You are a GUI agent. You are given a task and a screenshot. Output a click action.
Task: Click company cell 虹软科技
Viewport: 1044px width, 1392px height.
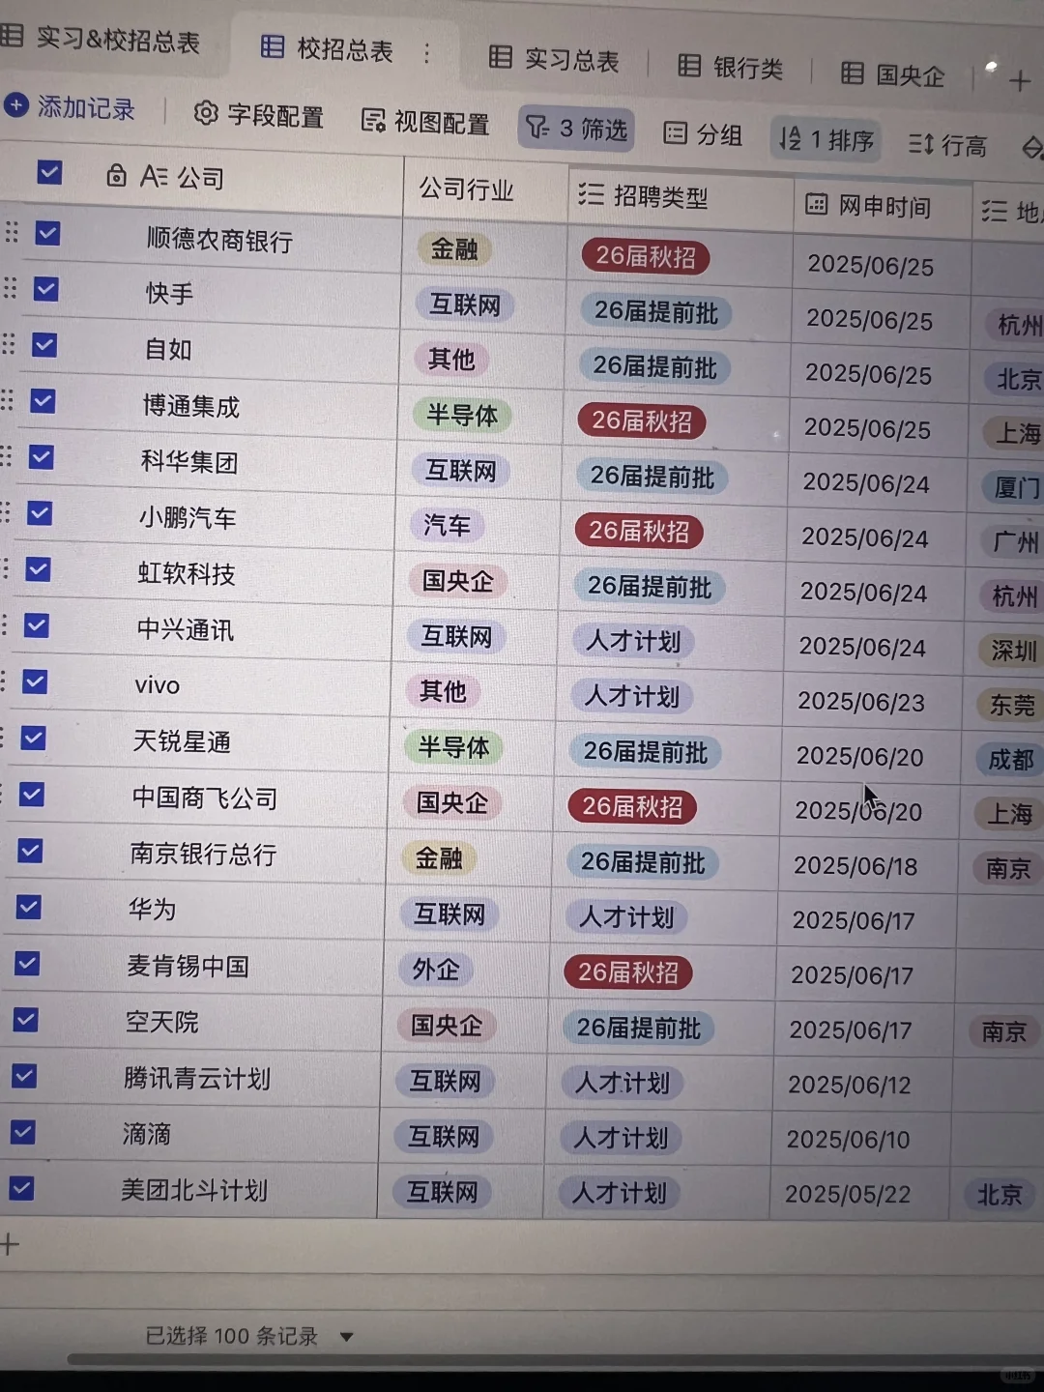187,574
